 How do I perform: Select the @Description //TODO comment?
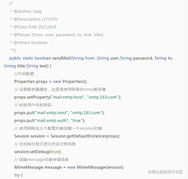point(34,19)
